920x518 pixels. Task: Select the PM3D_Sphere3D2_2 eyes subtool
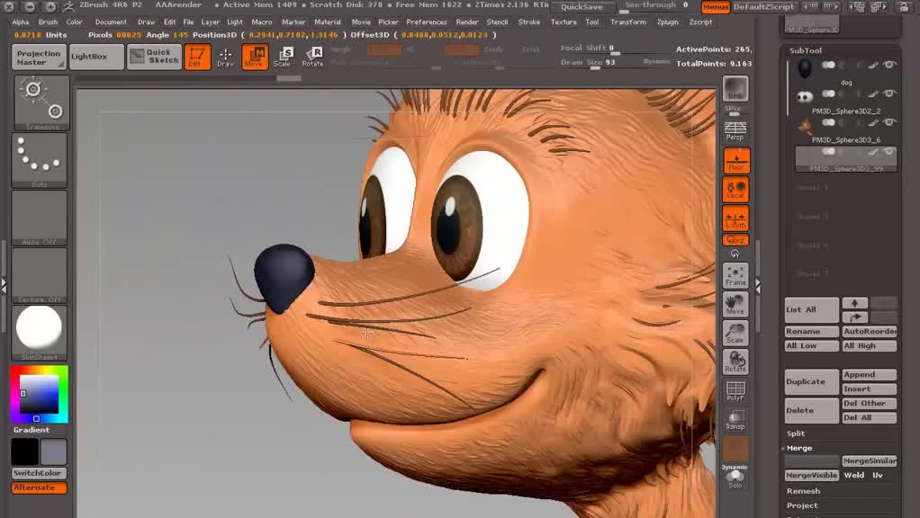click(805, 97)
